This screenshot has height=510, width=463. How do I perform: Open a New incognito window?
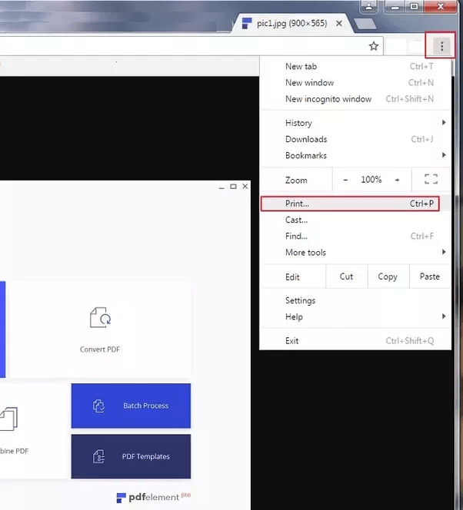[x=355, y=99]
